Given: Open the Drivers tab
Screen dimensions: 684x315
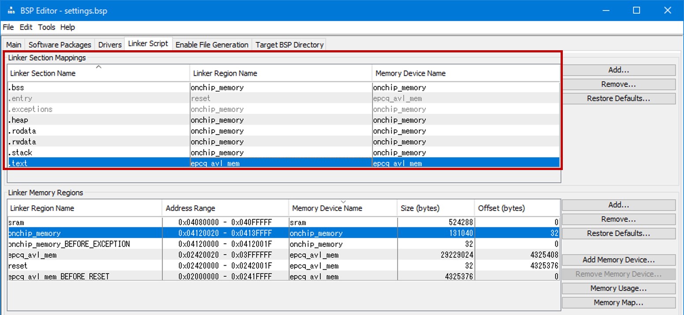Looking at the screenshot, I should pos(110,45).
